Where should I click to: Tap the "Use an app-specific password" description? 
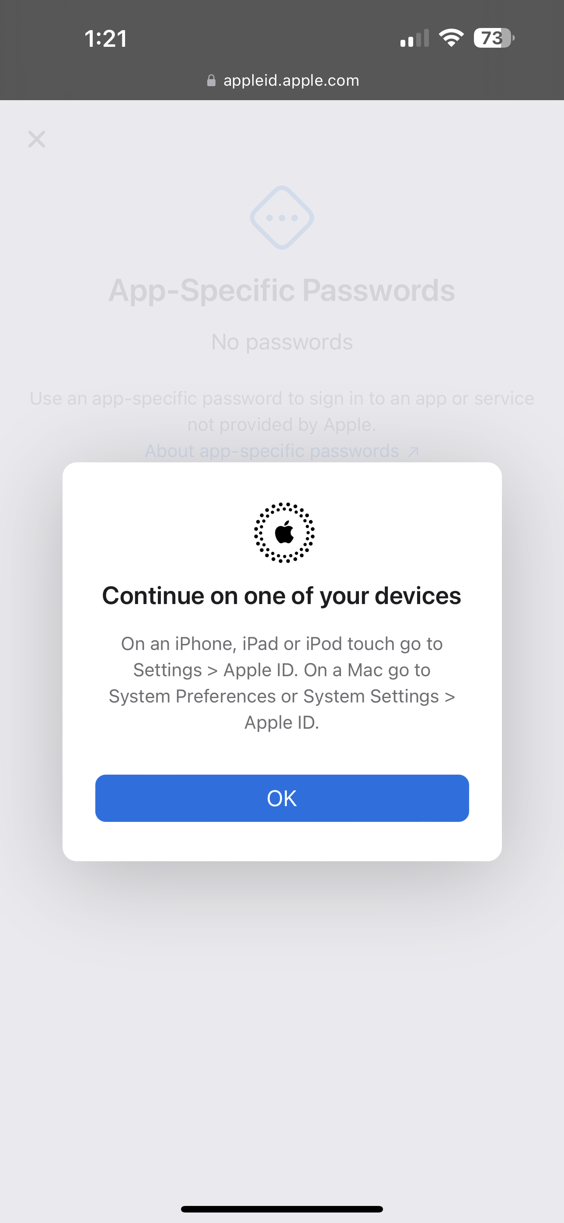282,411
